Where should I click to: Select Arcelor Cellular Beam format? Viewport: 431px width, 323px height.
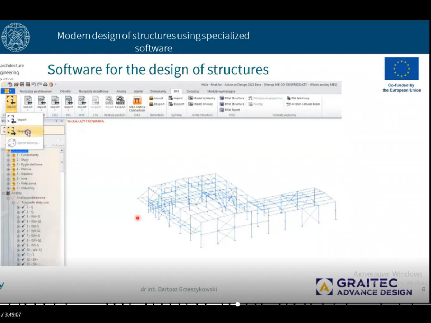coord(303,104)
